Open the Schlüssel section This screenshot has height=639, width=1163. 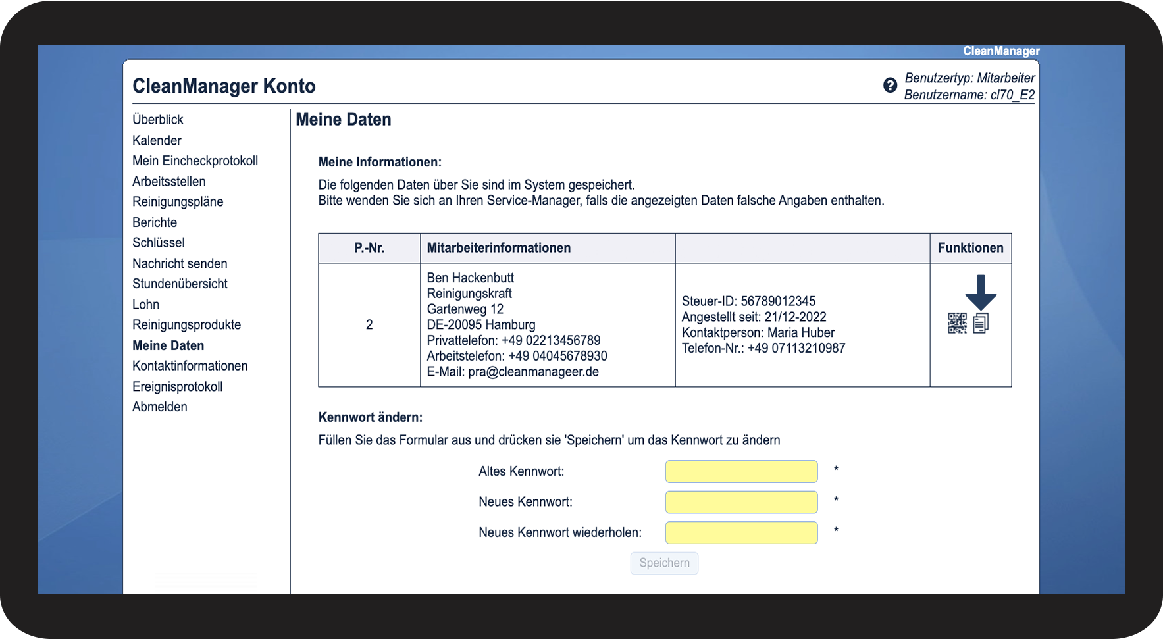pyautogui.click(x=159, y=243)
